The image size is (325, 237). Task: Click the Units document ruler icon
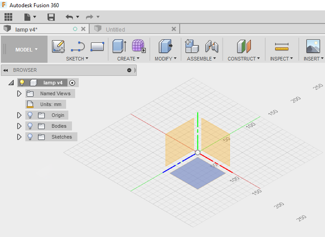[30, 104]
